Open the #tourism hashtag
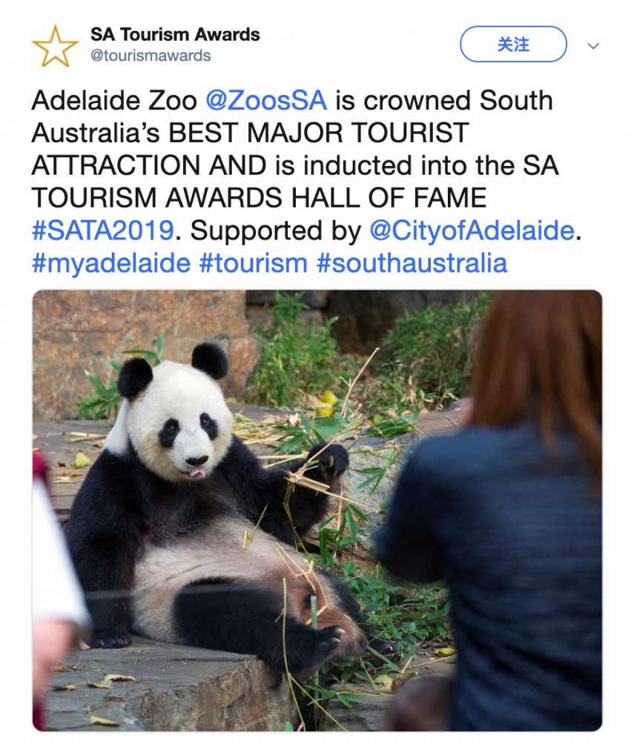Screen dimensions: 631x741 click(253, 263)
